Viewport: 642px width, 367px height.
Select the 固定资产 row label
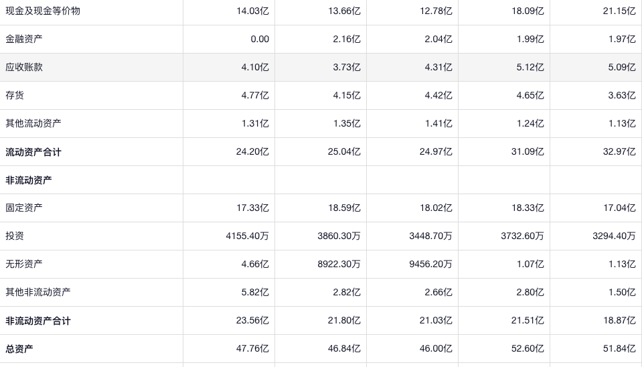click(x=24, y=208)
